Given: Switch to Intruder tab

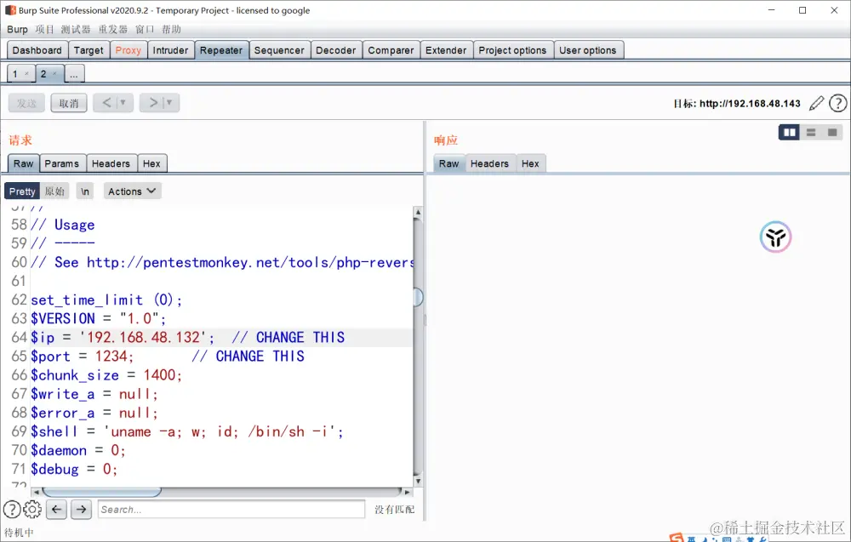Looking at the screenshot, I should pos(170,50).
